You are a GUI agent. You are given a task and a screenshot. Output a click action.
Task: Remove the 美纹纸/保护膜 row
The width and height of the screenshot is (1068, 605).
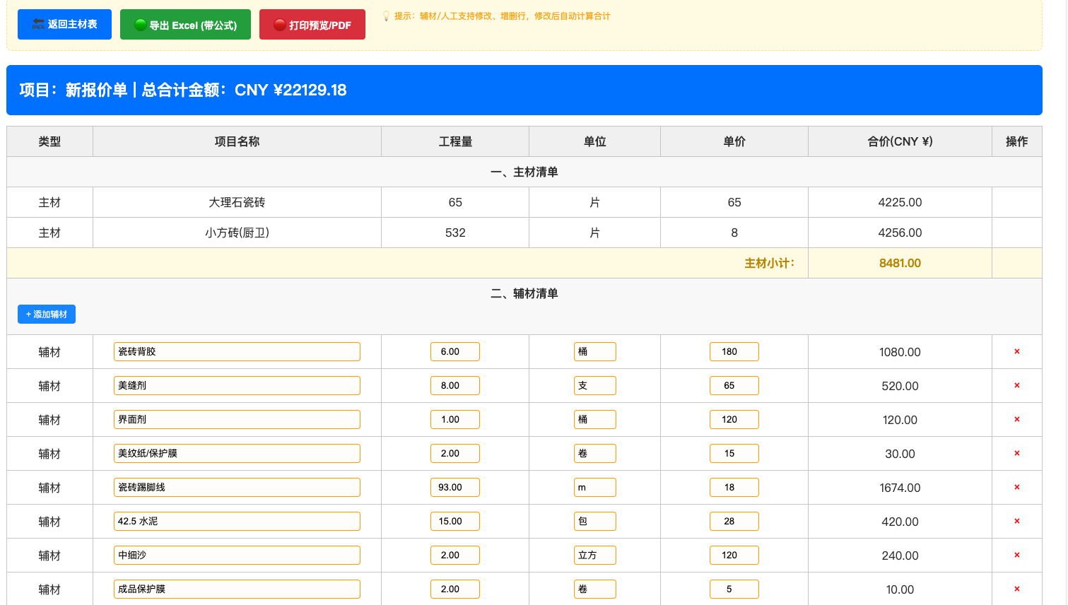point(1017,453)
